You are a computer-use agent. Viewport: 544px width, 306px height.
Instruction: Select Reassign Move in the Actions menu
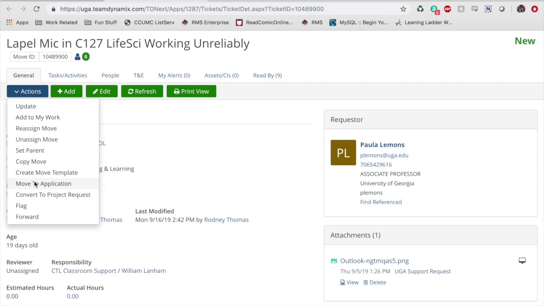pyautogui.click(x=36, y=128)
